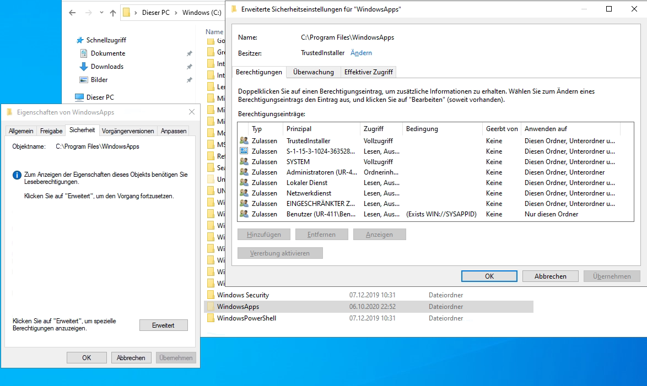Expand the Dieser PC breadcrumb chevron
This screenshot has height=386, width=647.
[176, 13]
